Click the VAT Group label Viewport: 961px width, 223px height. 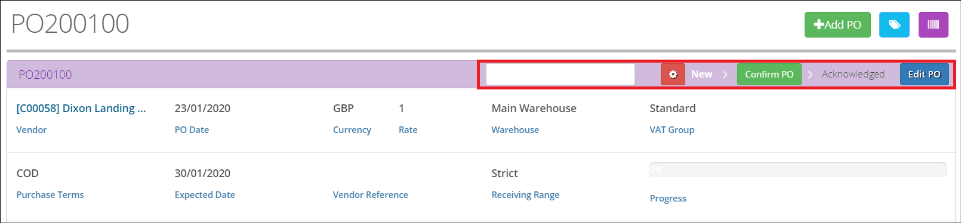coord(672,129)
